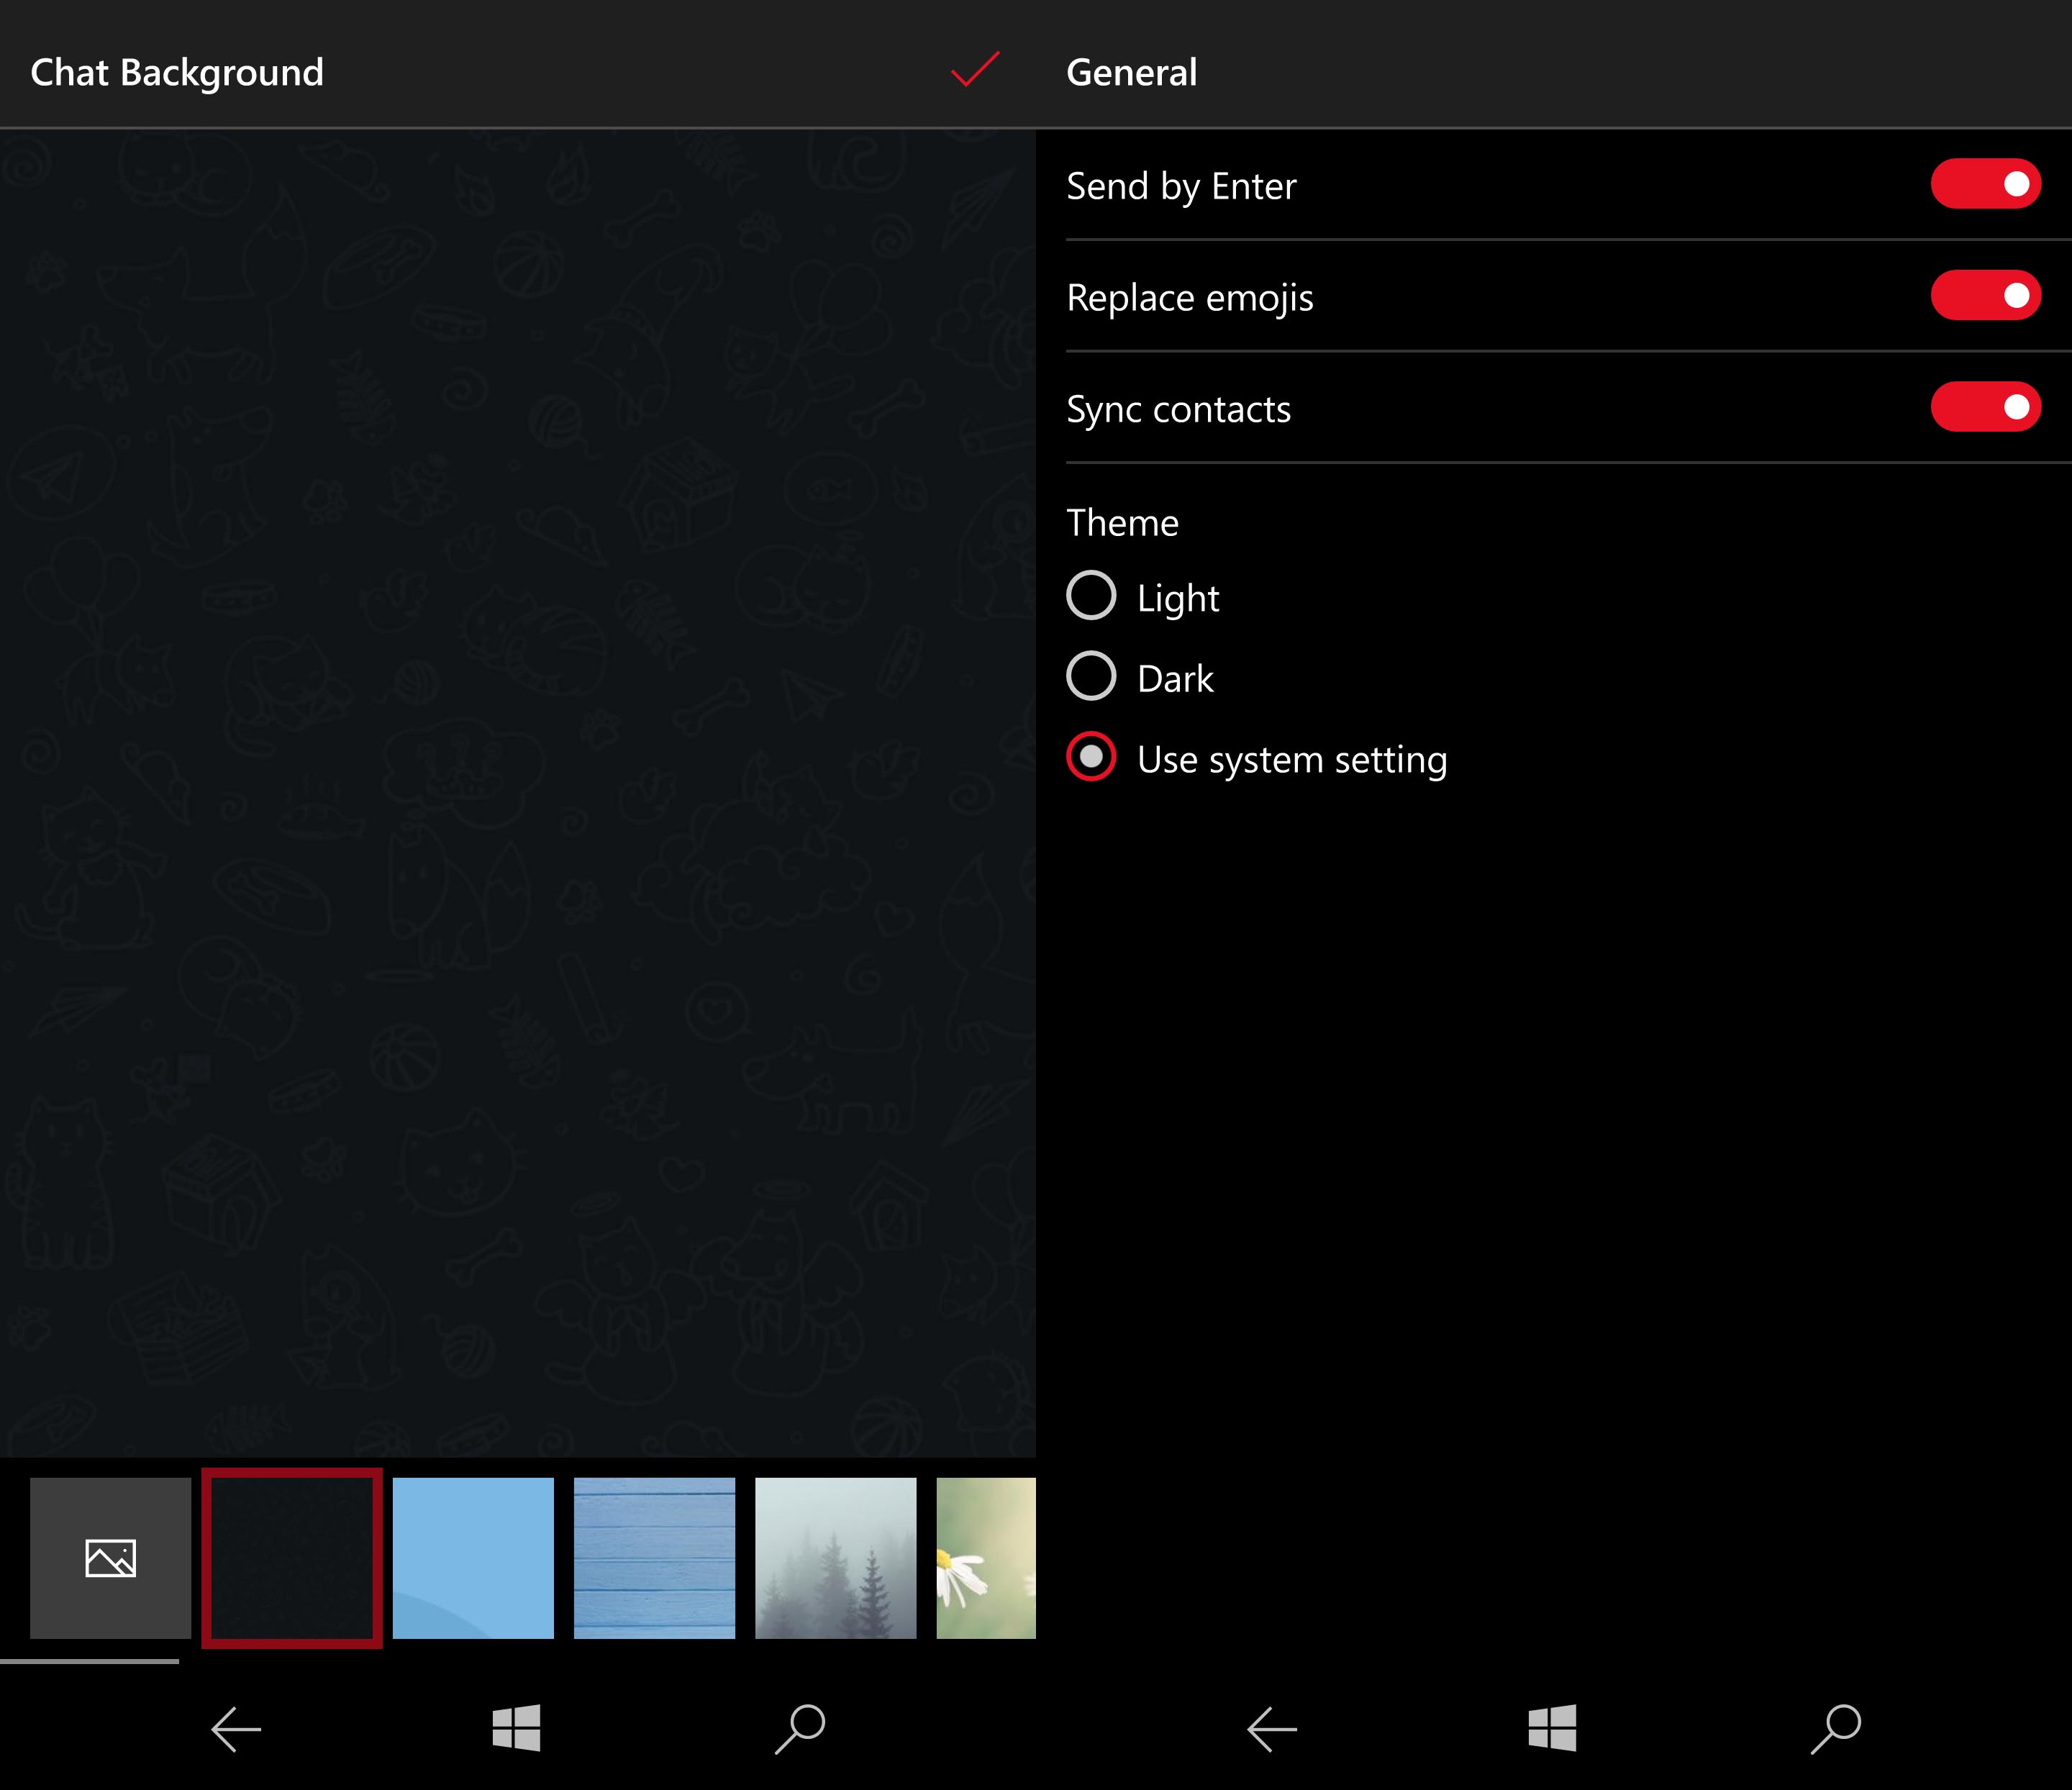Click the Replace emojis label

pyautogui.click(x=1190, y=299)
